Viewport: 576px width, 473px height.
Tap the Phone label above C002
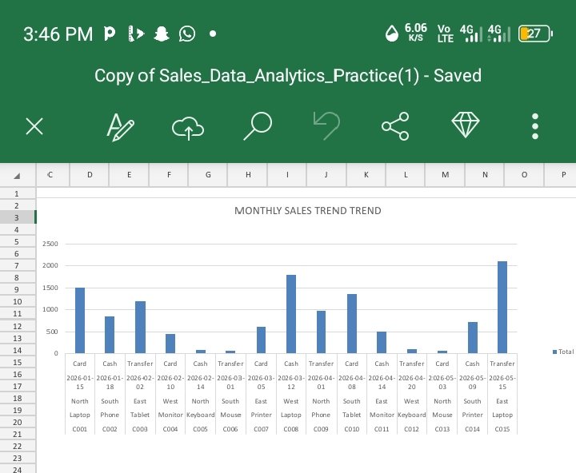click(110, 415)
